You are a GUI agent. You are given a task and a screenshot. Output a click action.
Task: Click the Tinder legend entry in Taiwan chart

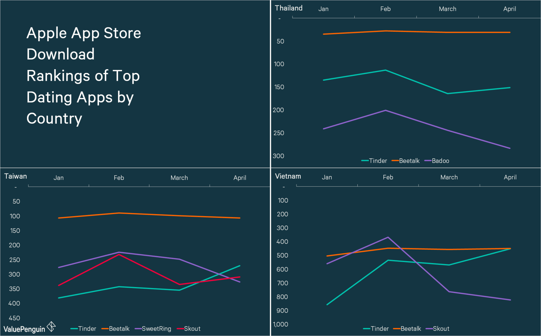coord(83,329)
